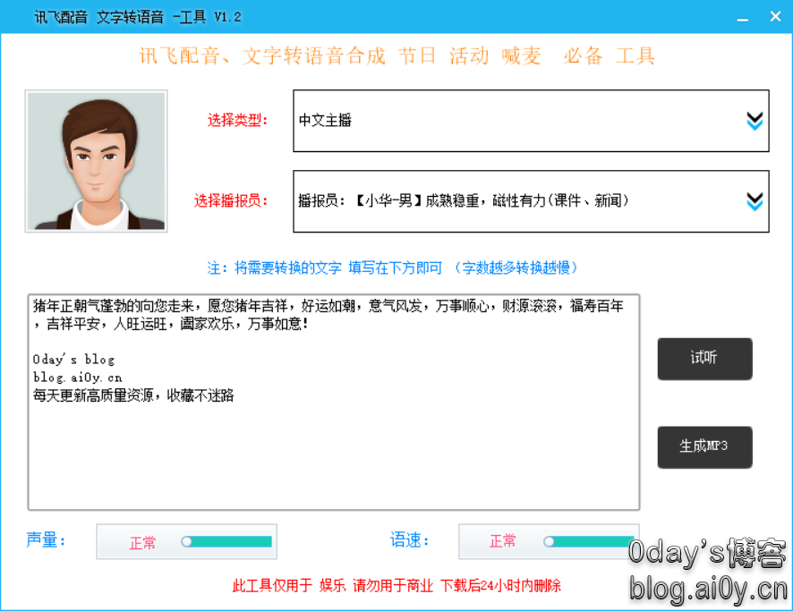
Task: Click the orange heading 讯飞配音、文字转语音合成
Action: coord(397,55)
